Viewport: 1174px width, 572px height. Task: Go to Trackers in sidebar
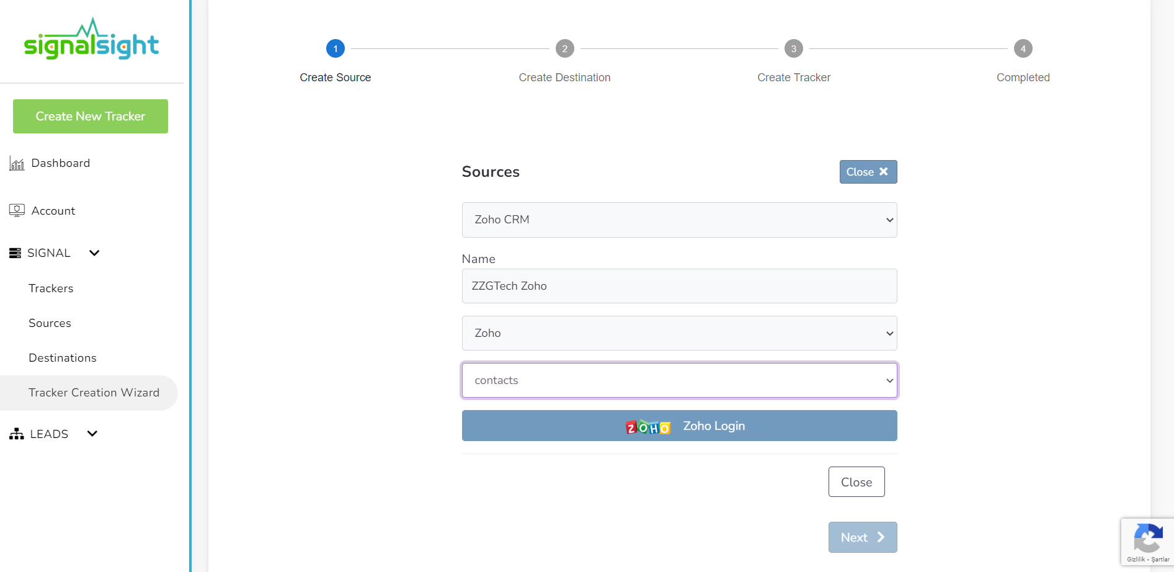[x=51, y=288]
